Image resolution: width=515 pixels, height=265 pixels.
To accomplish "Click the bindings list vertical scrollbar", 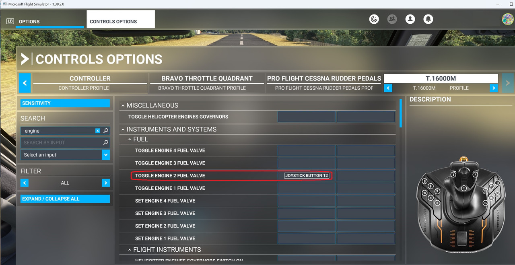I will (x=401, y=113).
